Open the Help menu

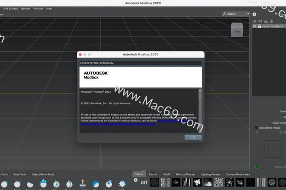pos(49,8)
